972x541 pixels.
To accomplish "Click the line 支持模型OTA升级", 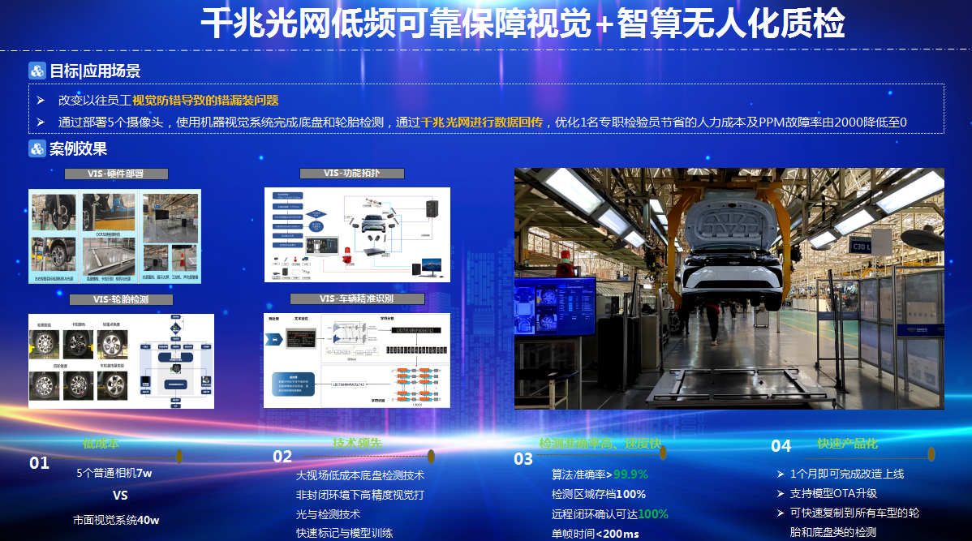I will coord(833,493).
